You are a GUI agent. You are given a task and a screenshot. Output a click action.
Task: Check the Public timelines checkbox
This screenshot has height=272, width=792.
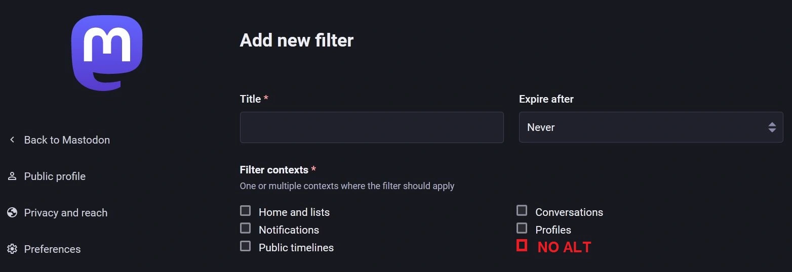click(x=246, y=246)
